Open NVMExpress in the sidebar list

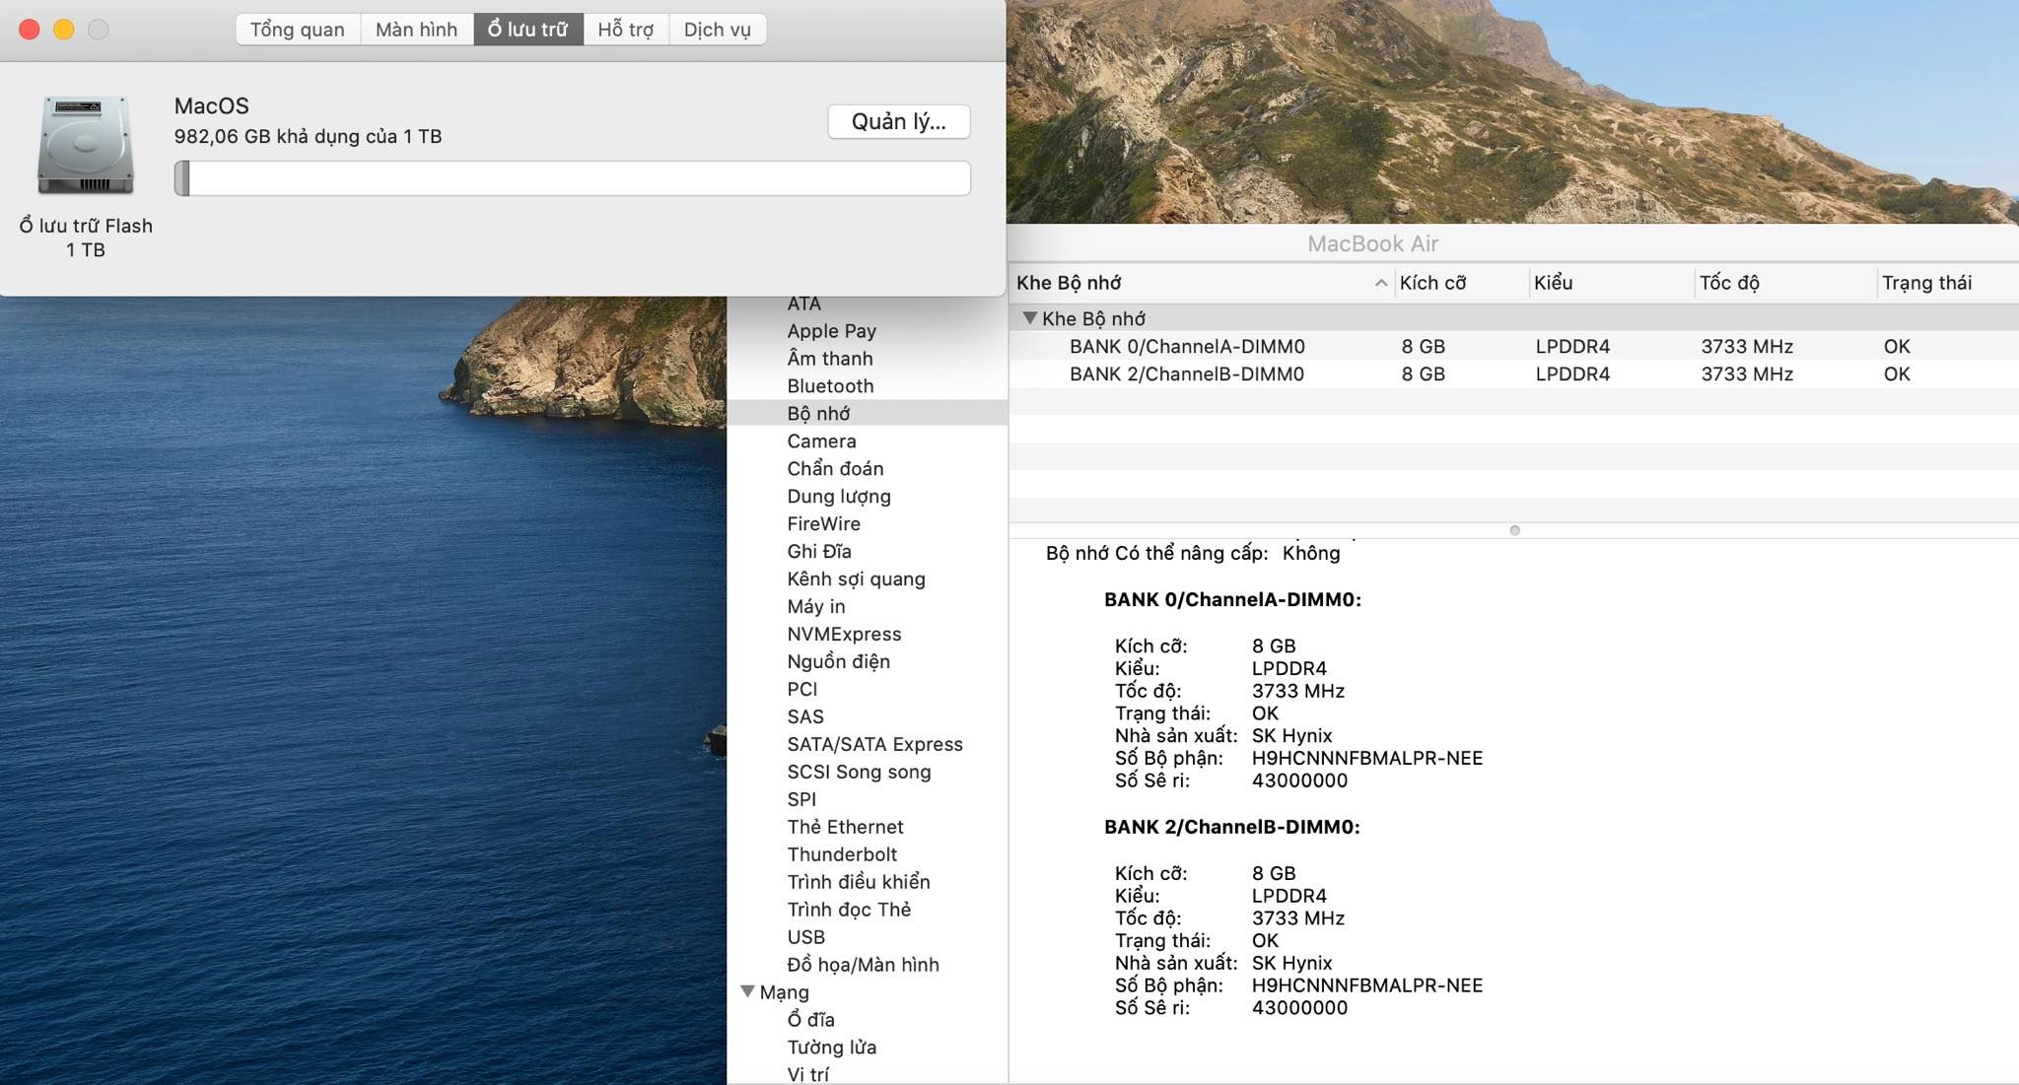click(844, 634)
